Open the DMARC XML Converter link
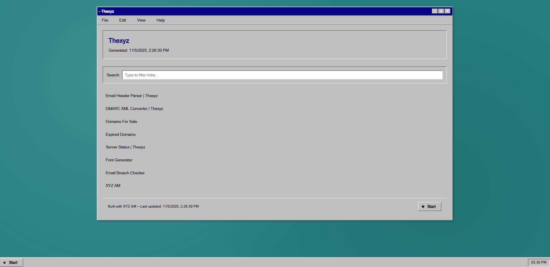Screen dimensions: 550x267 pos(134,109)
